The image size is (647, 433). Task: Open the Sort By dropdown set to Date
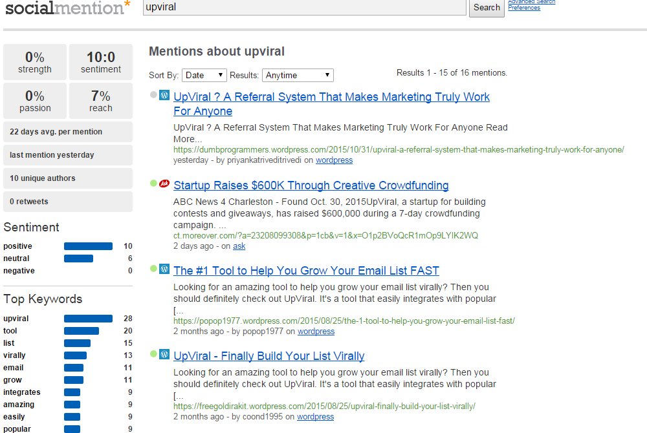(204, 75)
